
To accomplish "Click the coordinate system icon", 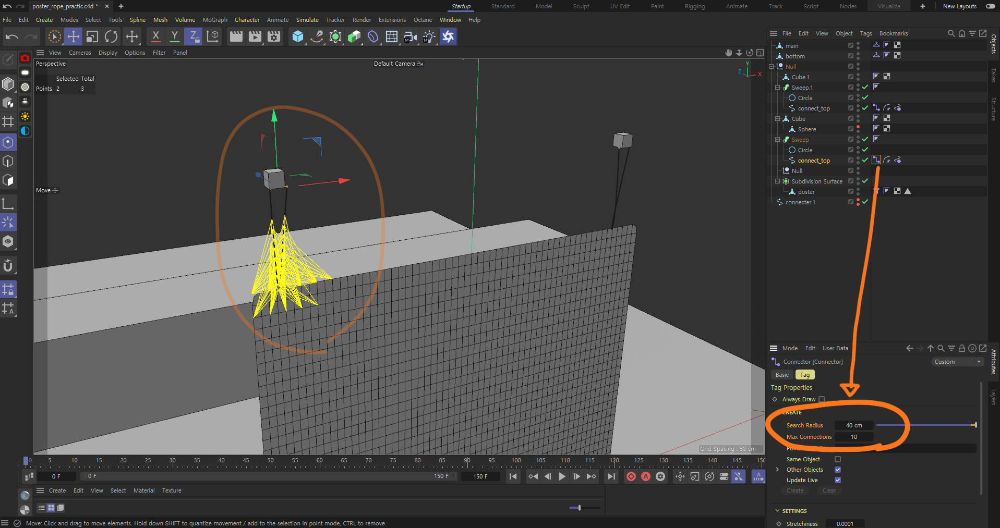I will (x=213, y=36).
